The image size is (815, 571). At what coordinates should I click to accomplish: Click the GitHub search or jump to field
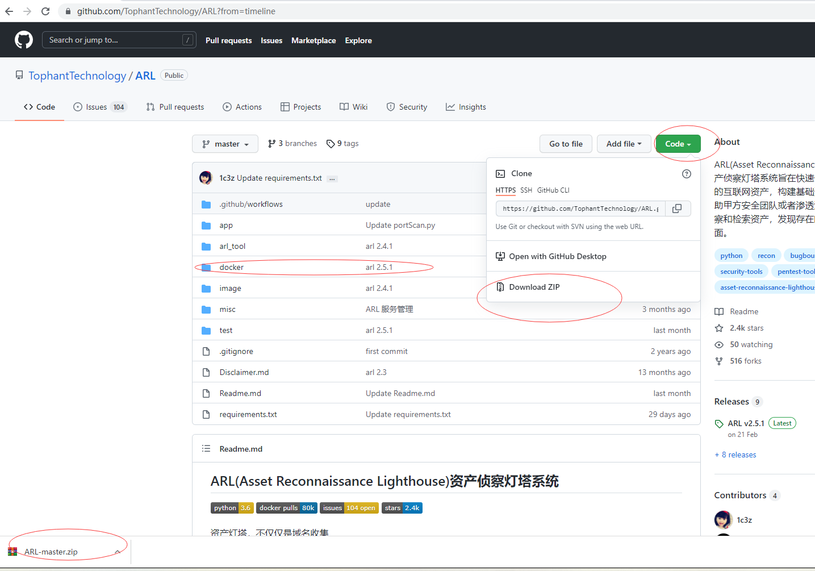119,40
